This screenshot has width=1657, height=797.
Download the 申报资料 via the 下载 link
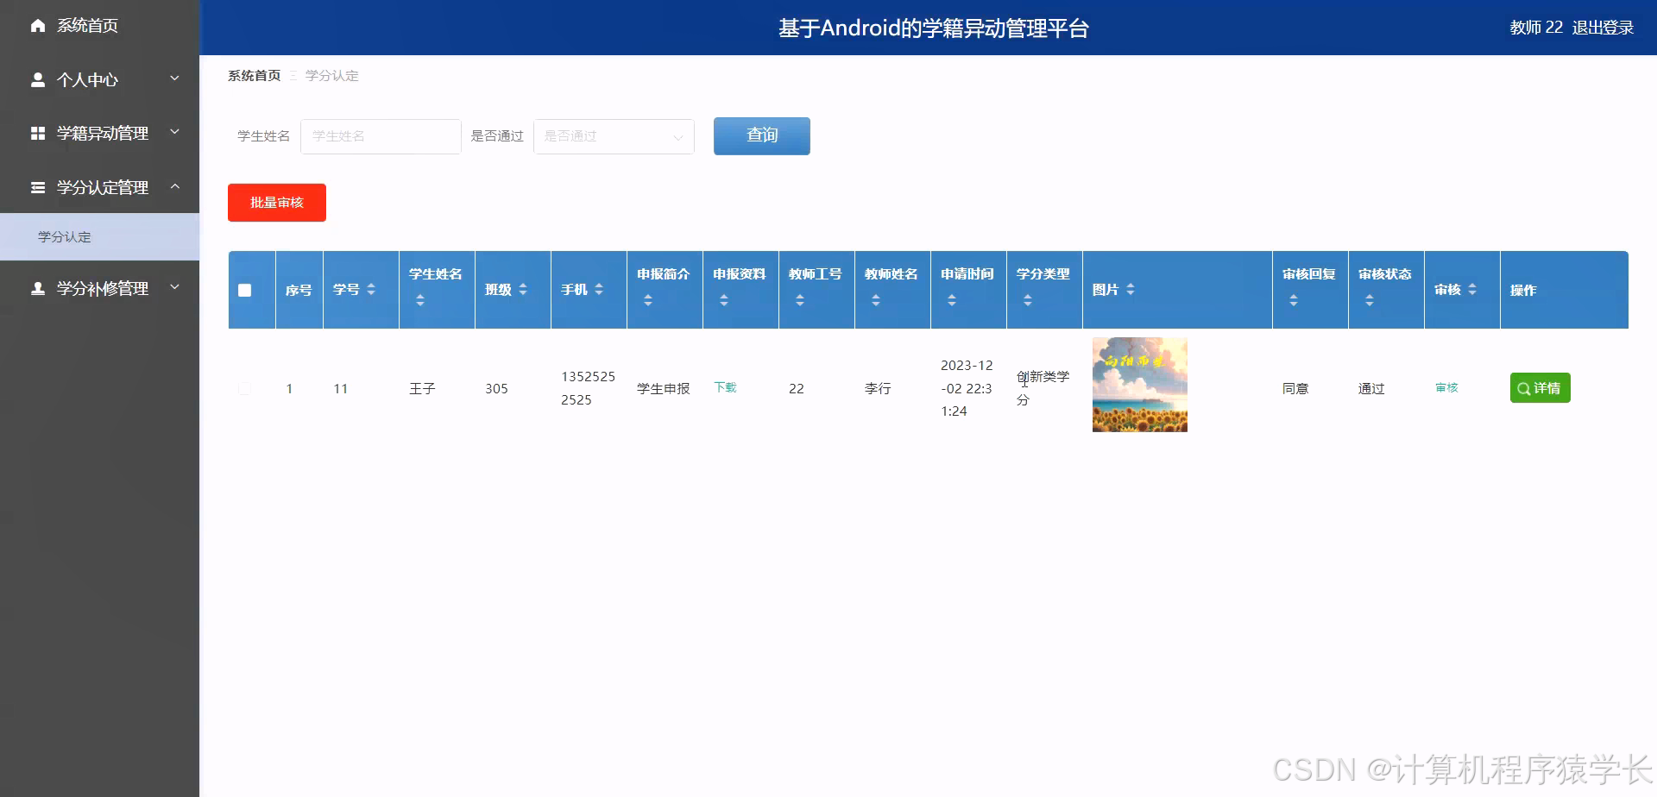click(725, 387)
